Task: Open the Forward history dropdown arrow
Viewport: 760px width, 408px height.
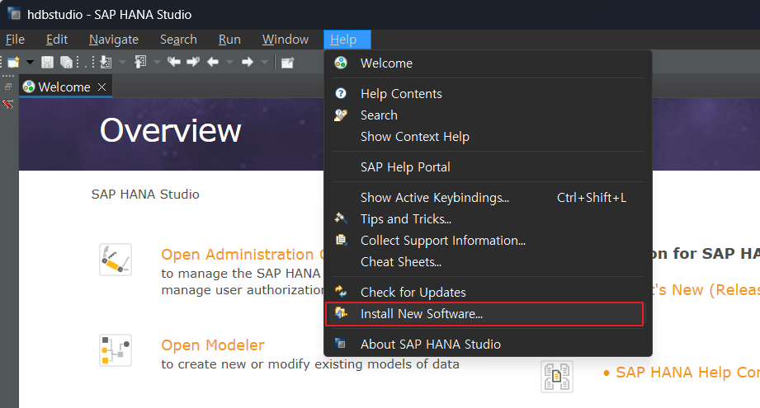Action: coord(264,62)
